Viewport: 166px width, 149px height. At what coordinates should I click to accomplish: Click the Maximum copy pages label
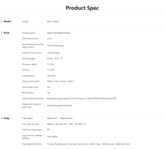coord(32,130)
